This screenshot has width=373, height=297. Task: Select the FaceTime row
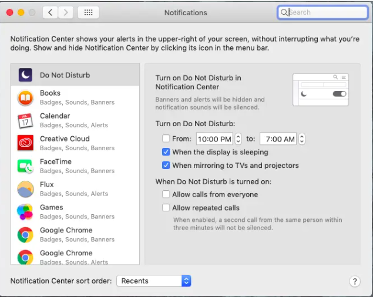point(75,166)
